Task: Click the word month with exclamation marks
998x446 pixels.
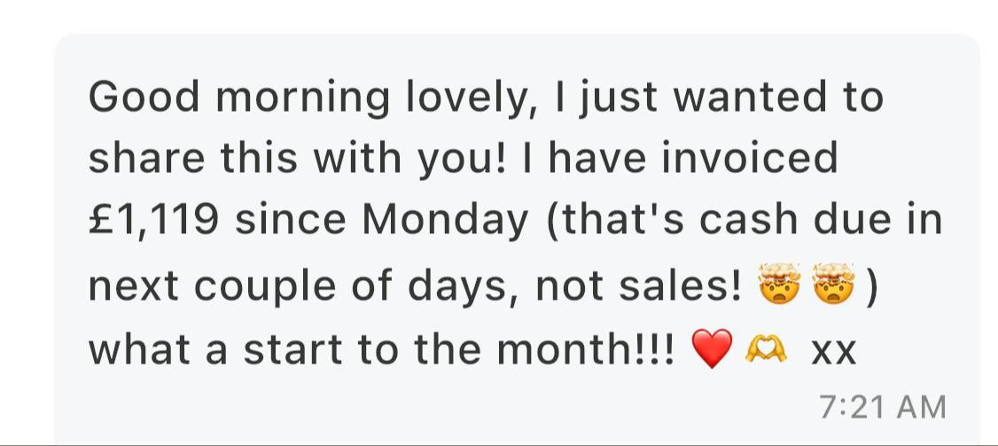Action: click(586, 349)
